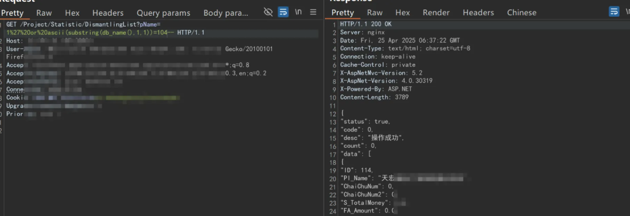The width and height of the screenshot is (630, 216).
Task: Click the "count": 0 line
Action: [358, 146]
